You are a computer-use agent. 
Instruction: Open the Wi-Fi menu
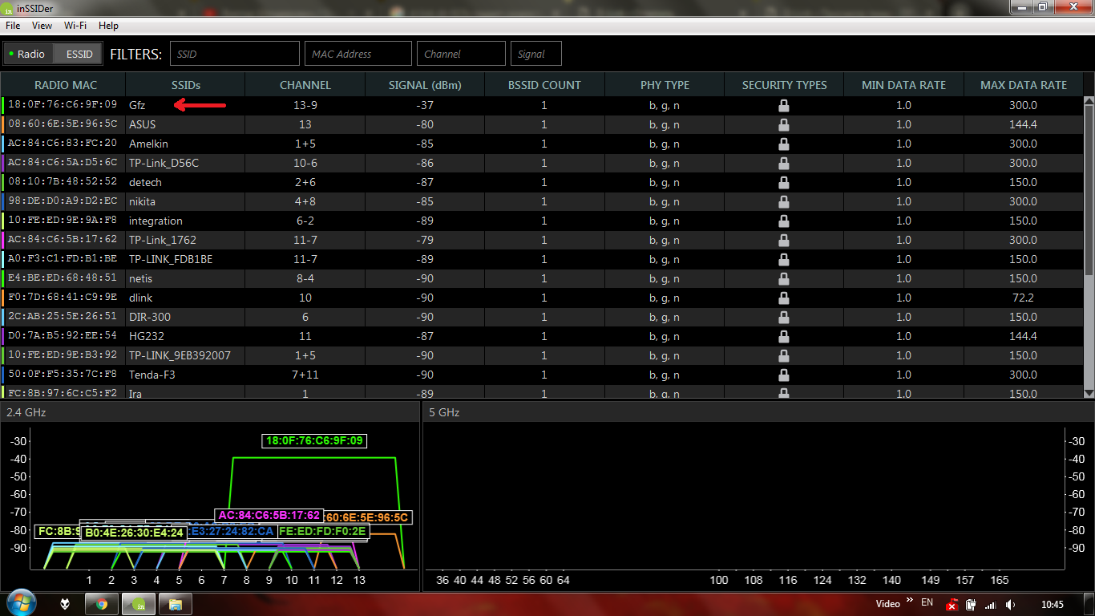[75, 26]
